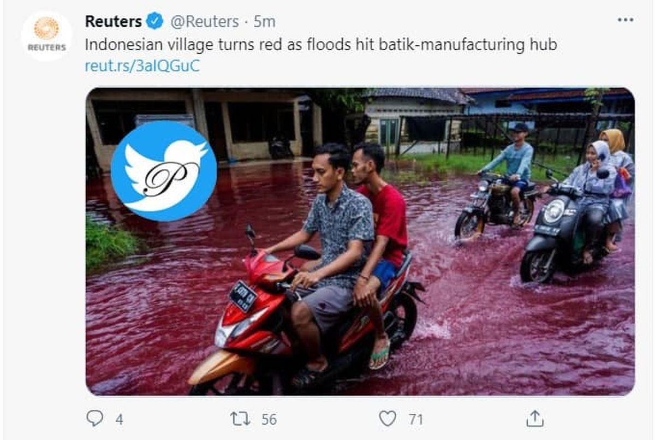Retweet the Reuters post
Screen dimensions: 655x440
(240, 419)
